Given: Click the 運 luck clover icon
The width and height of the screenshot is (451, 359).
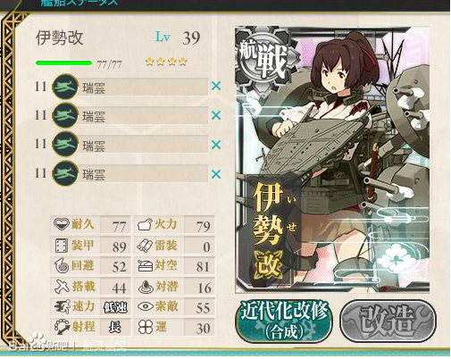Looking at the screenshot, I should pyautogui.click(x=146, y=327).
